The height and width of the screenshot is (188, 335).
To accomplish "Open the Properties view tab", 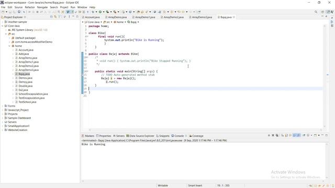I will click(x=104, y=136).
